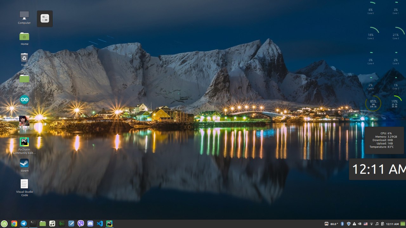
Task: Click the warning triangle tray icon
Action: point(354,224)
